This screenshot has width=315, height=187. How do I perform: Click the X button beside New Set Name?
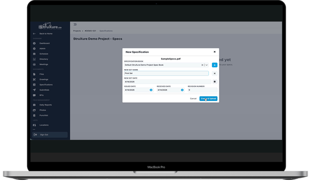coord(215,73)
